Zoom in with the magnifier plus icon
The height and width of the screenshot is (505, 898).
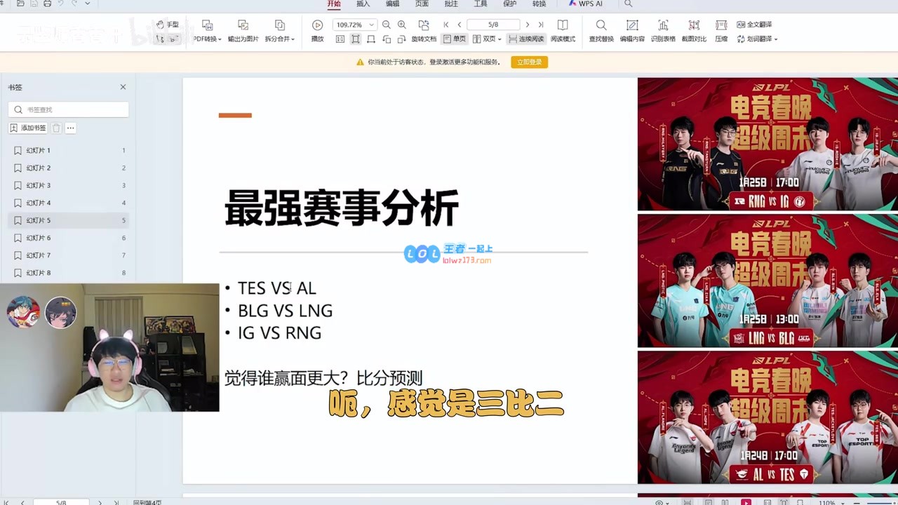click(401, 25)
